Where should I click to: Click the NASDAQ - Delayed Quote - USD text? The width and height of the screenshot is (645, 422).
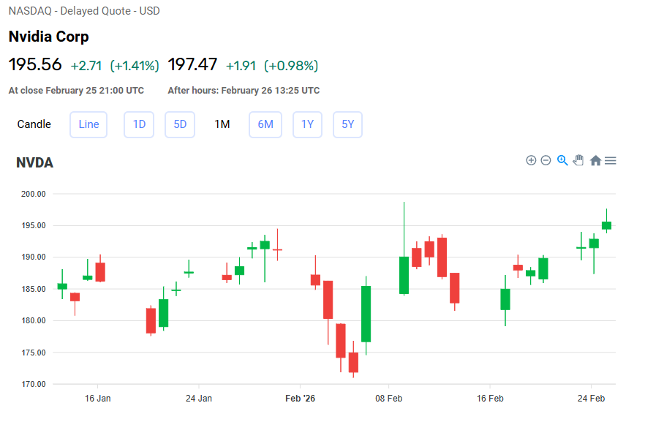(84, 11)
